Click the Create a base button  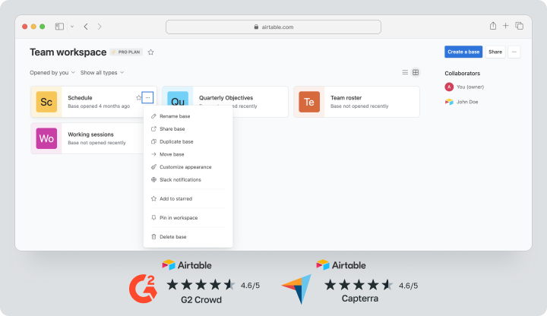[463, 52]
